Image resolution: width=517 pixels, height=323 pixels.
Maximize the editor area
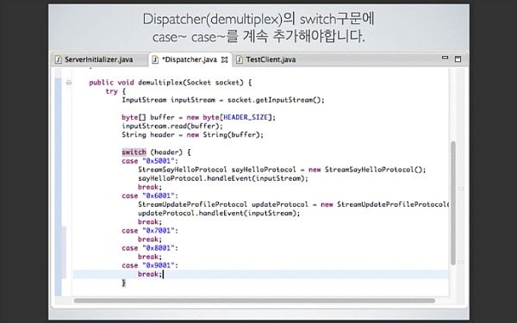click(458, 59)
